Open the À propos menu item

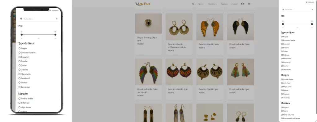[224, 4]
